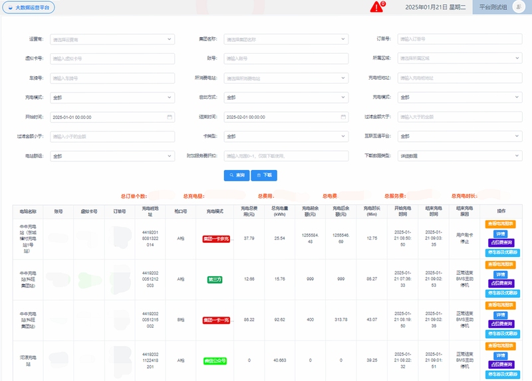Focus the 充电桩地址 input field
532x381 pixels.
(460, 78)
